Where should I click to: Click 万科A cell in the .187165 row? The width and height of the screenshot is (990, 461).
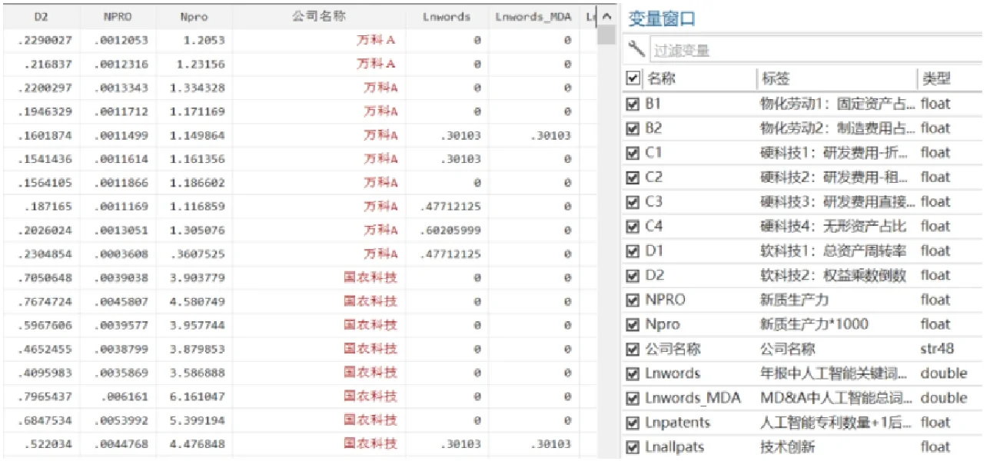click(x=380, y=207)
